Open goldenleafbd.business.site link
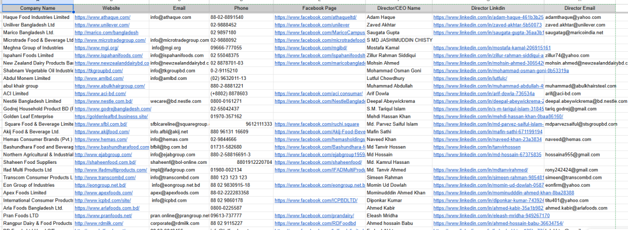The width and height of the screenshot is (628, 230). click(111, 116)
